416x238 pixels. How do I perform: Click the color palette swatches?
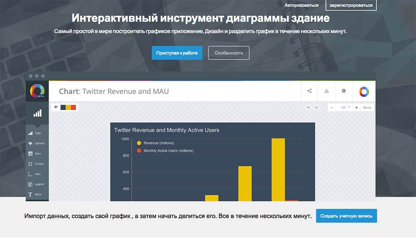(x=68, y=107)
